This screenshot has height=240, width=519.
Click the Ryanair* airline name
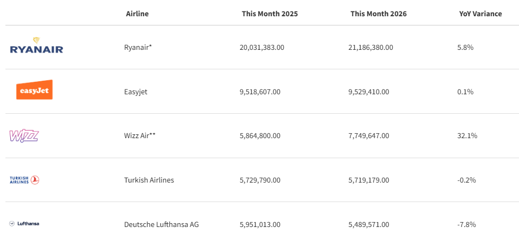coord(138,47)
